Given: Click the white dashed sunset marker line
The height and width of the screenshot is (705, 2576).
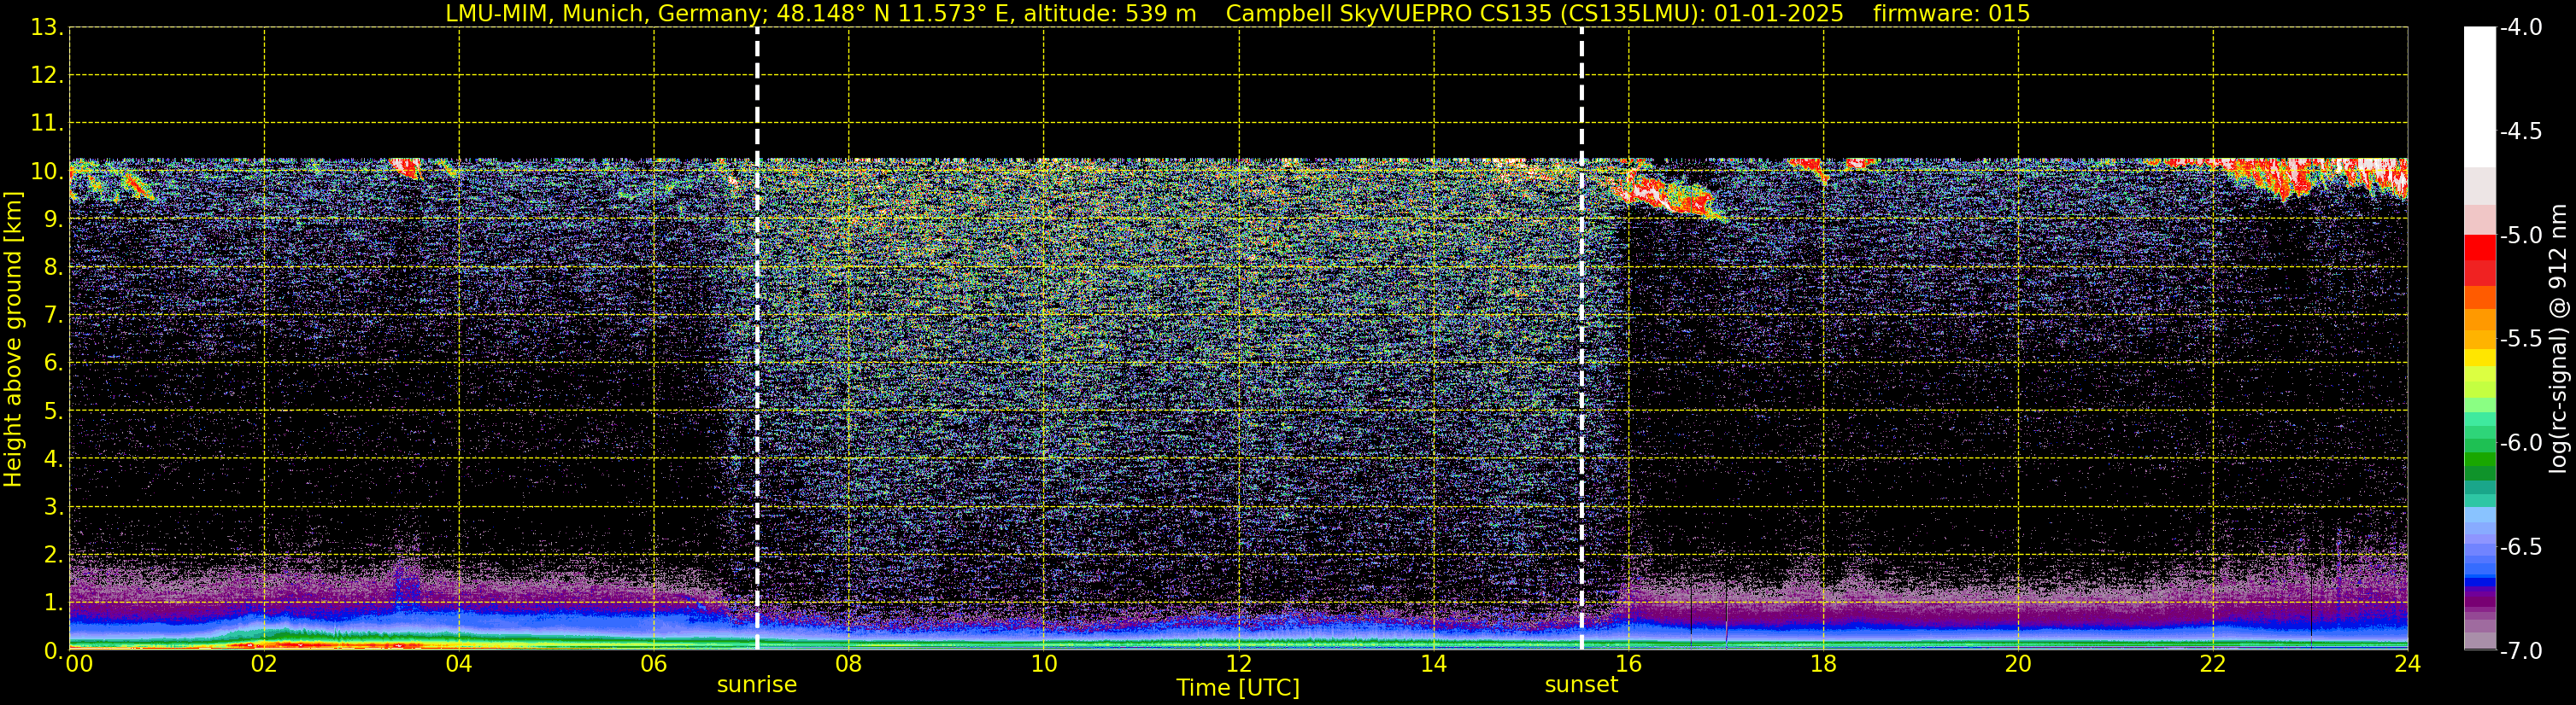Looking at the screenshot, I should click(x=1581, y=340).
